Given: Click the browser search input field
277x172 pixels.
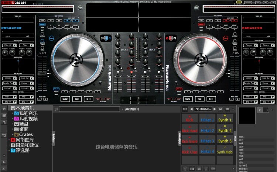Looking at the screenshot, I should (x=90, y=109).
